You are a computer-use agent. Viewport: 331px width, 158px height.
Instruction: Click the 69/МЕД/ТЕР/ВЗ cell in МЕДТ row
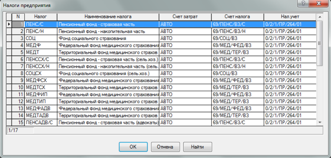pos(237,52)
